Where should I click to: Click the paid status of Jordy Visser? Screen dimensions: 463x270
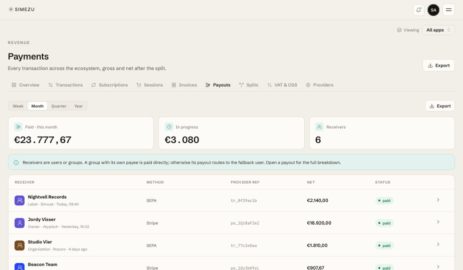pyautogui.click(x=384, y=223)
